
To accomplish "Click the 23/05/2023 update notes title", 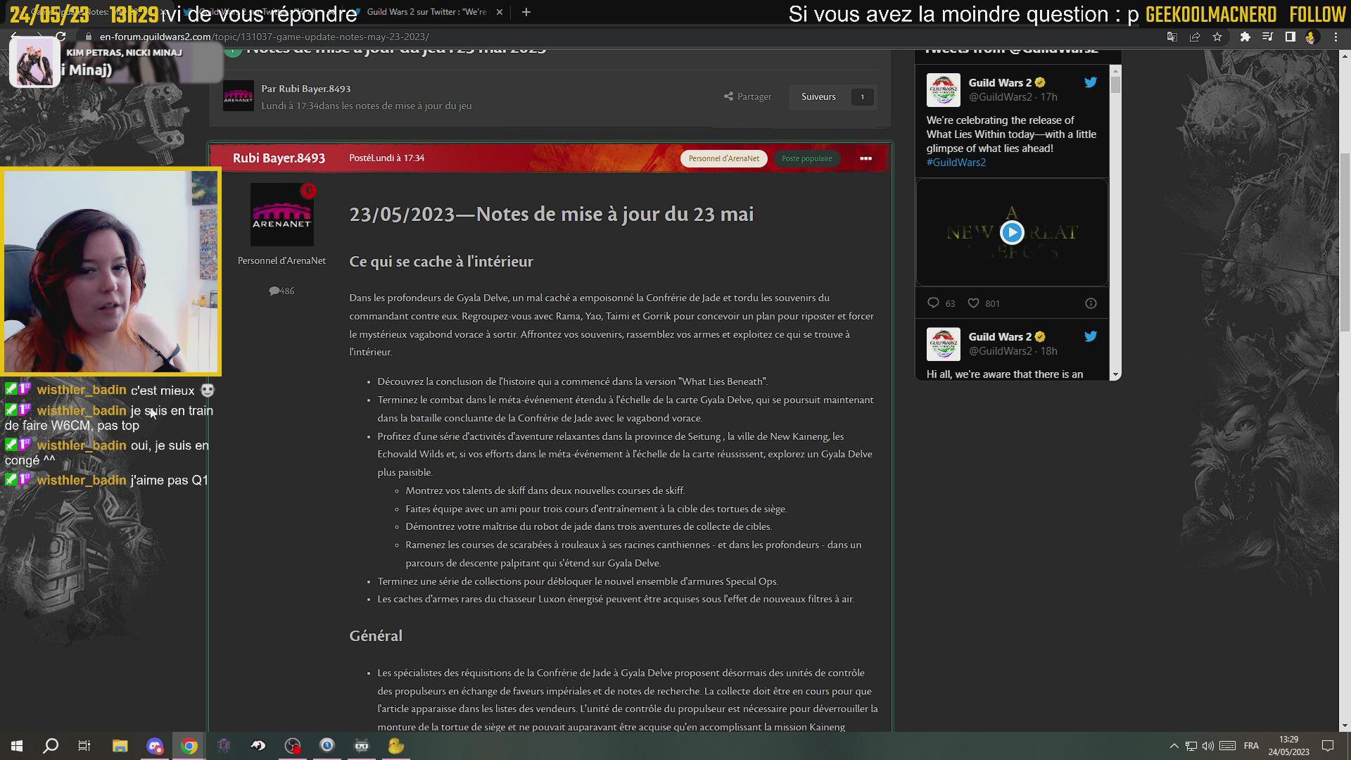I will pyautogui.click(x=551, y=215).
